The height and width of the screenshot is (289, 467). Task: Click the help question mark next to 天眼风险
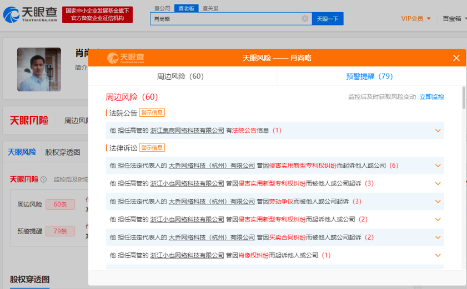43,179
